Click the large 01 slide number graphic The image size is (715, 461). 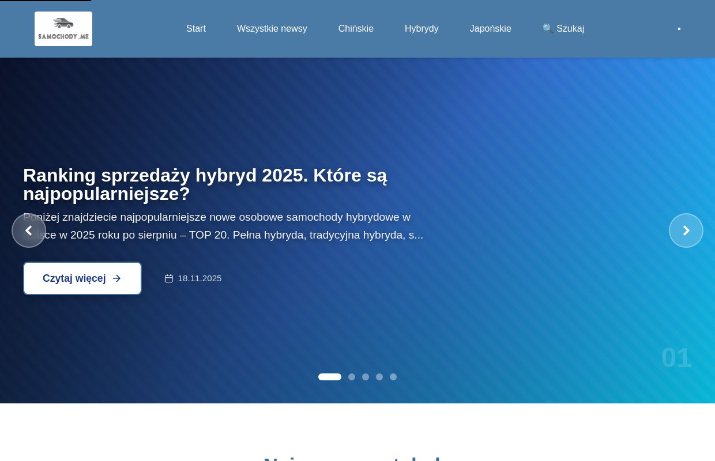coord(676,357)
